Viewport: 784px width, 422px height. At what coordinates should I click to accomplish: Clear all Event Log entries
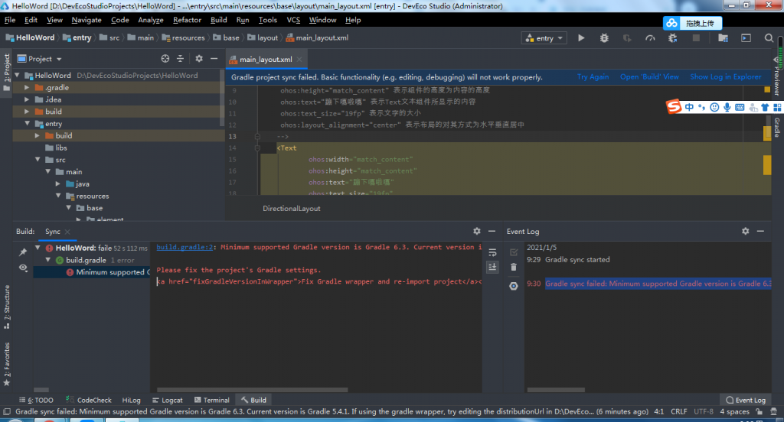tap(514, 267)
